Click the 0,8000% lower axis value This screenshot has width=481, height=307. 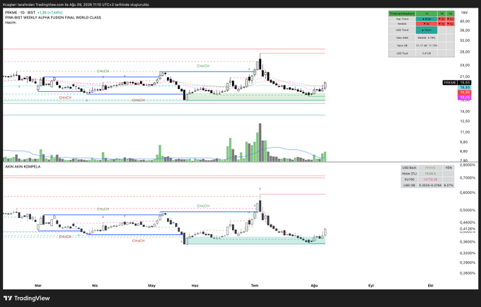[x=467, y=165]
